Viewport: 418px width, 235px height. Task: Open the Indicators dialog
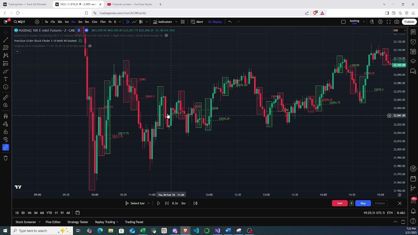pyautogui.click(x=162, y=22)
